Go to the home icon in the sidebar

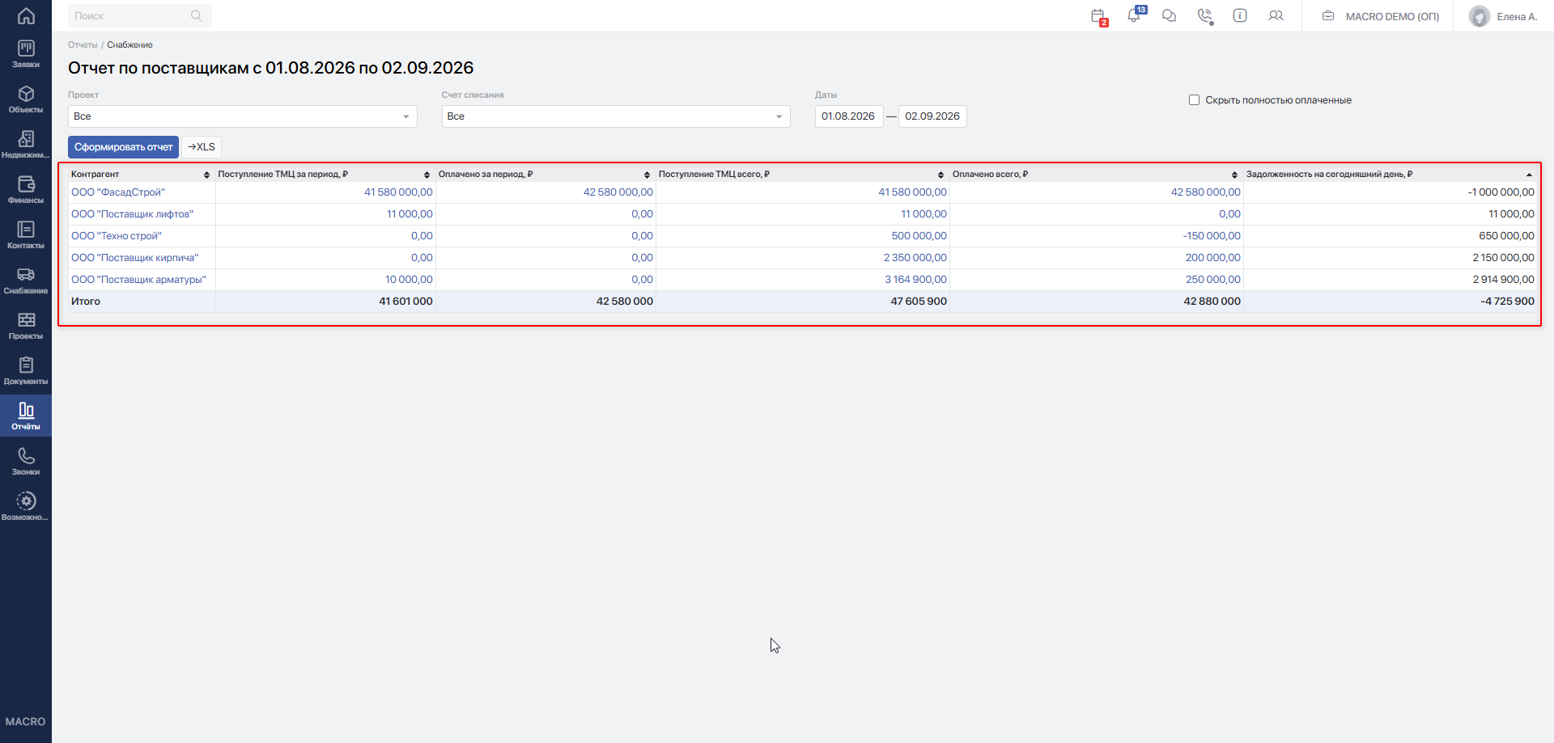(26, 15)
